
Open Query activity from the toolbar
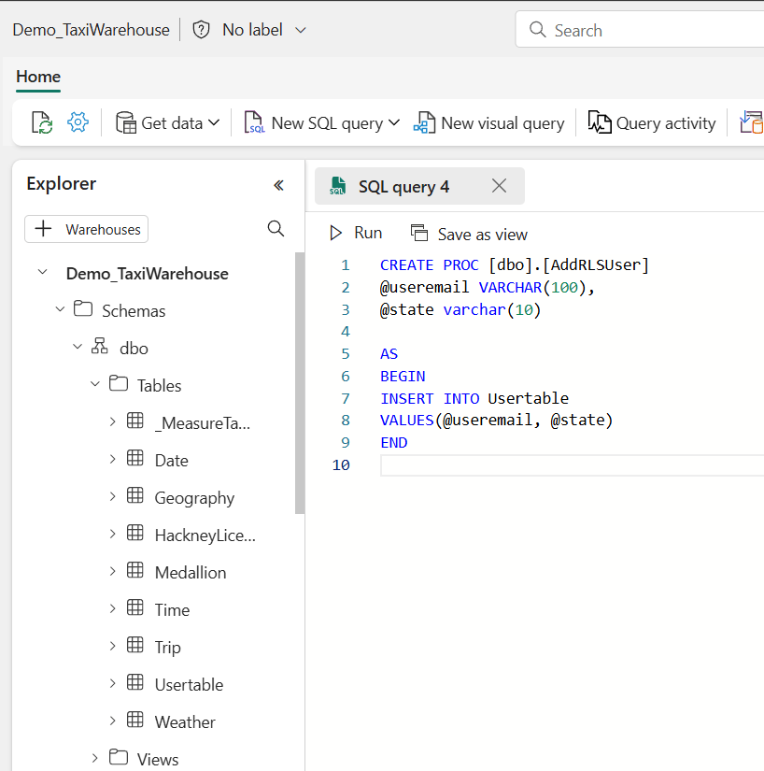click(652, 122)
